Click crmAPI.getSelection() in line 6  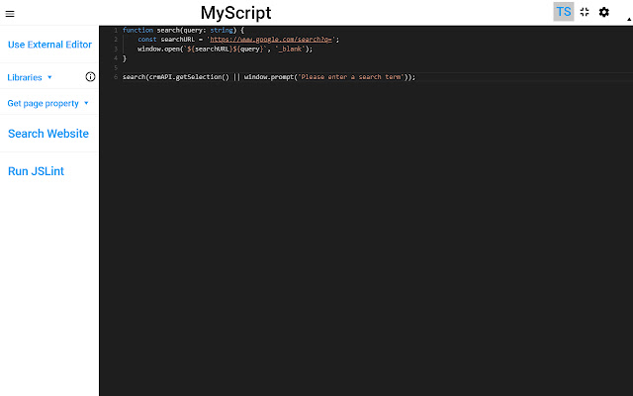click(188, 77)
